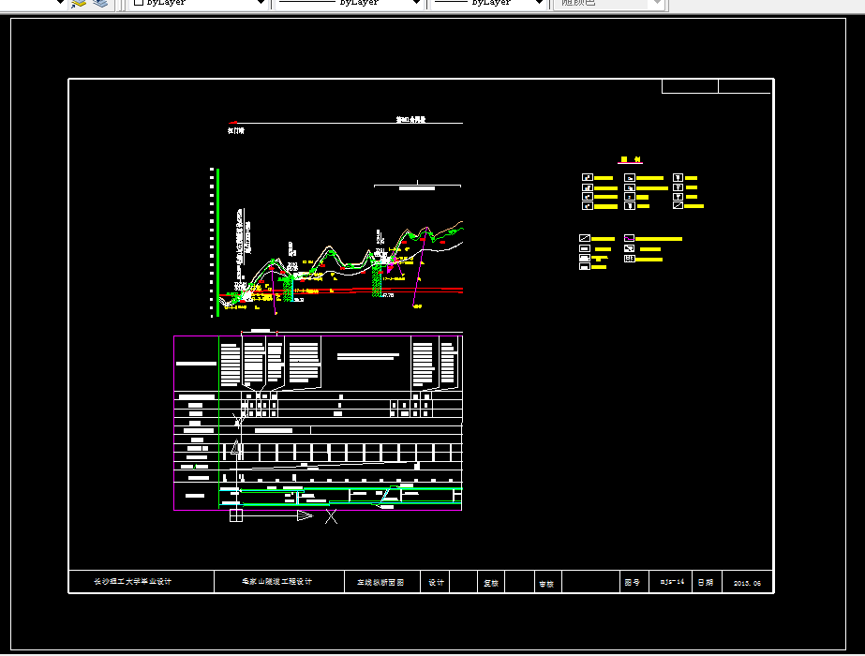Viewport: 865px width, 656px height.
Task: Select the green vertical elevation scale bar
Action: tap(218, 243)
